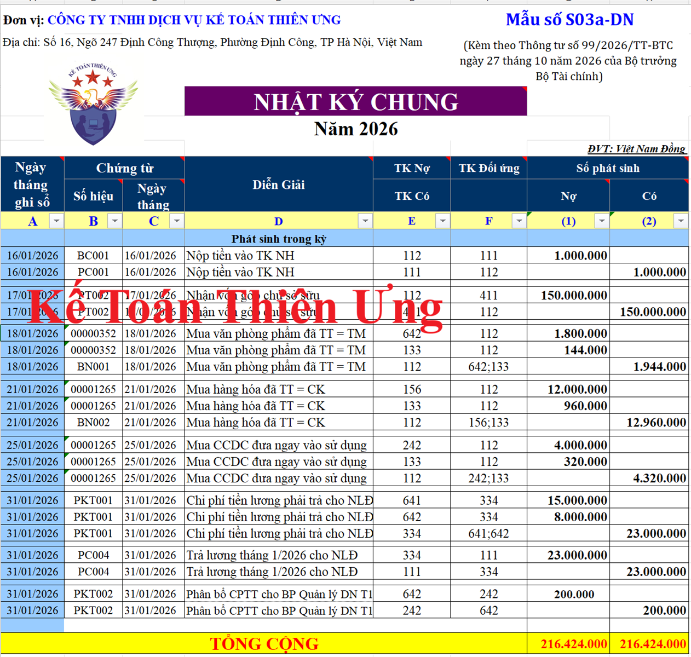Click the cell with voucher number BN002

(x=93, y=423)
